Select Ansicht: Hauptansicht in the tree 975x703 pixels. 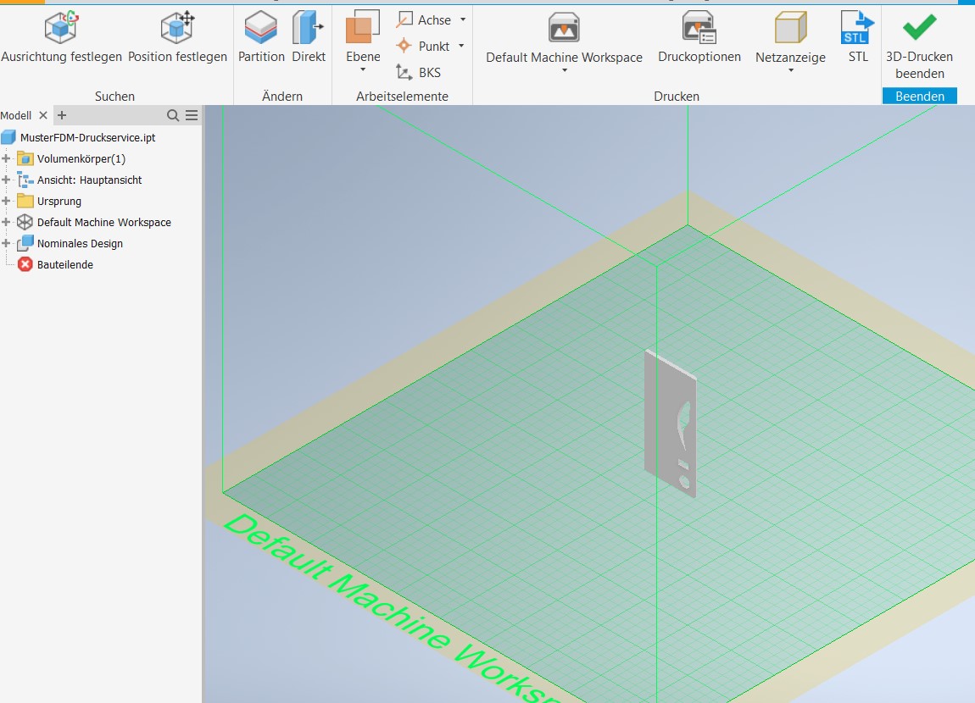90,180
